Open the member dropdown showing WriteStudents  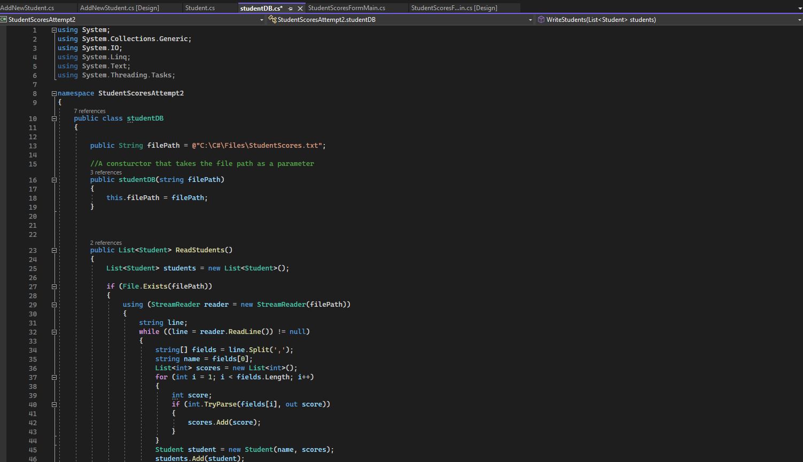799,20
